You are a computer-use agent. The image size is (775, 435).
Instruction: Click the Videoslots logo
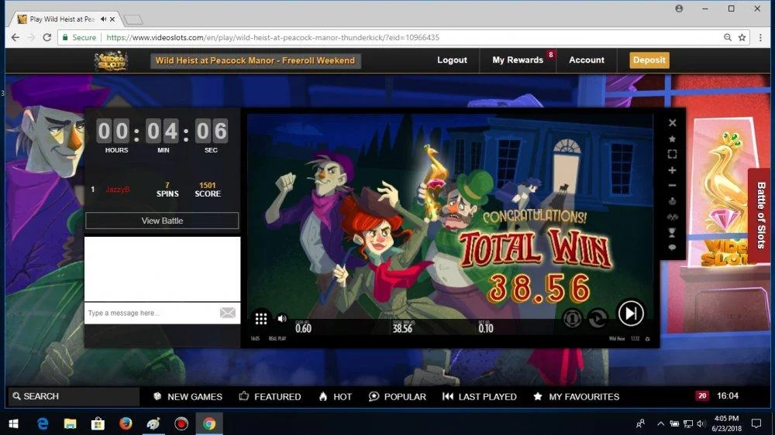pyautogui.click(x=111, y=60)
